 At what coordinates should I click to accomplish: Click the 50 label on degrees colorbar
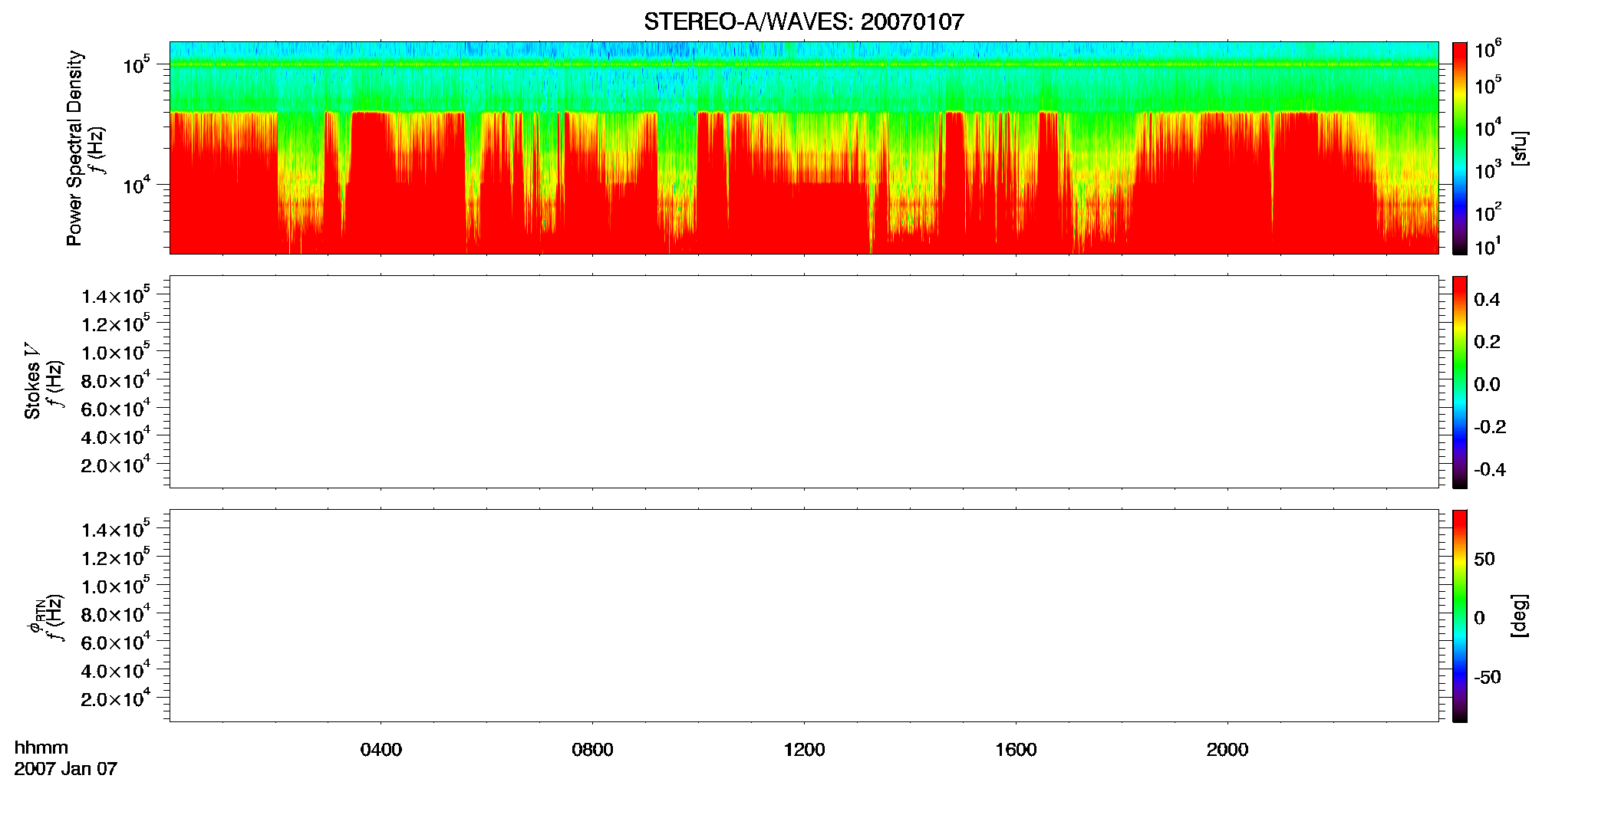pos(1484,559)
